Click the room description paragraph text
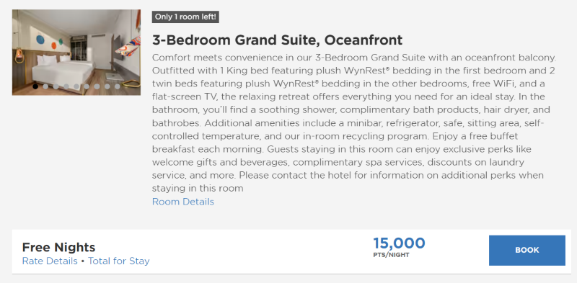 coord(354,123)
